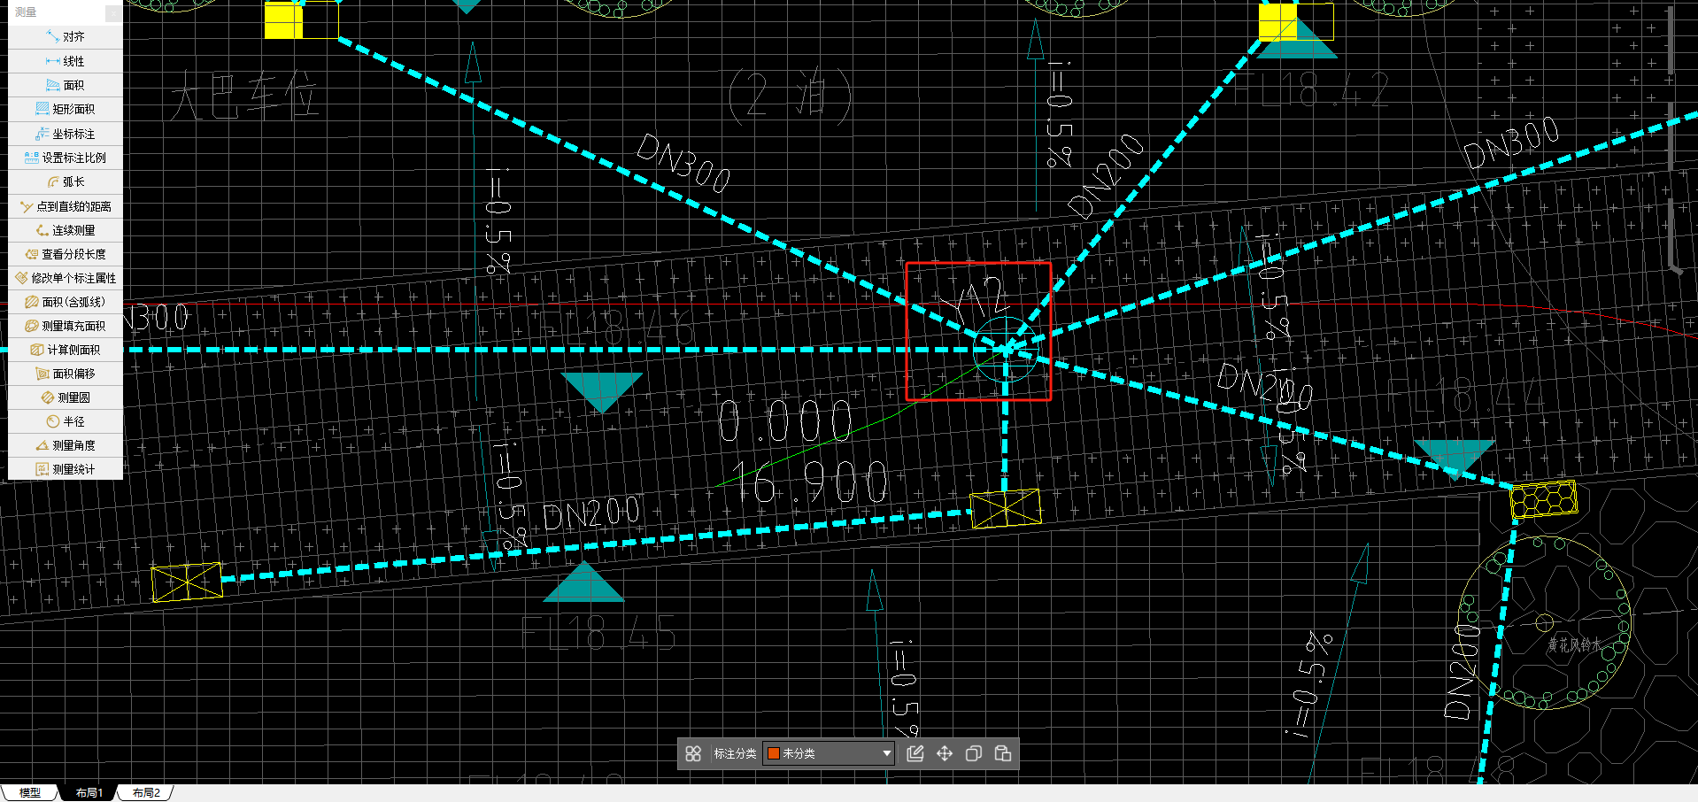Click the orange 未分类 color swatch

774,753
